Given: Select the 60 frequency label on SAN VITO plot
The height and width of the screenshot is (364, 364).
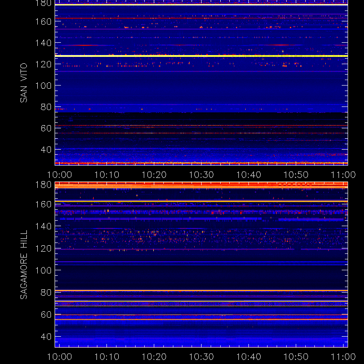Looking at the screenshot, I should tap(46, 128).
